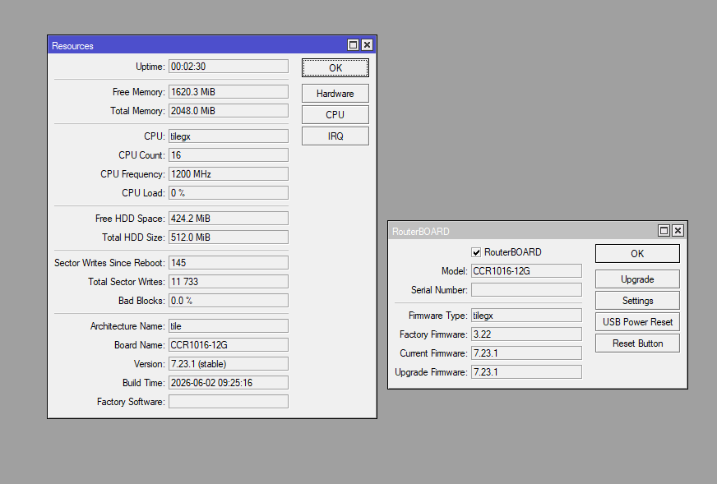This screenshot has height=484, width=717.
Task: Open RouterBOARD Settings button
Action: pos(637,301)
